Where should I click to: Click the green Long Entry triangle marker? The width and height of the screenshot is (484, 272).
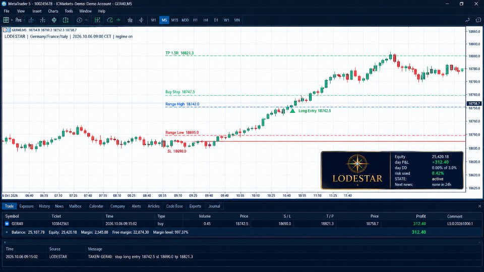click(x=292, y=110)
